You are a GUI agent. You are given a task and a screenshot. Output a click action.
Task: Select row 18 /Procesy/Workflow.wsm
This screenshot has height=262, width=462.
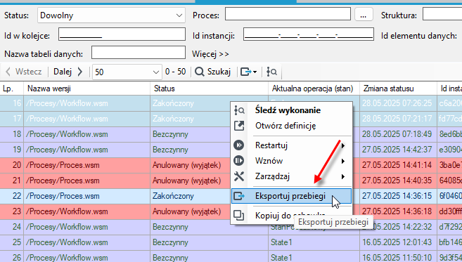tap(67, 134)
